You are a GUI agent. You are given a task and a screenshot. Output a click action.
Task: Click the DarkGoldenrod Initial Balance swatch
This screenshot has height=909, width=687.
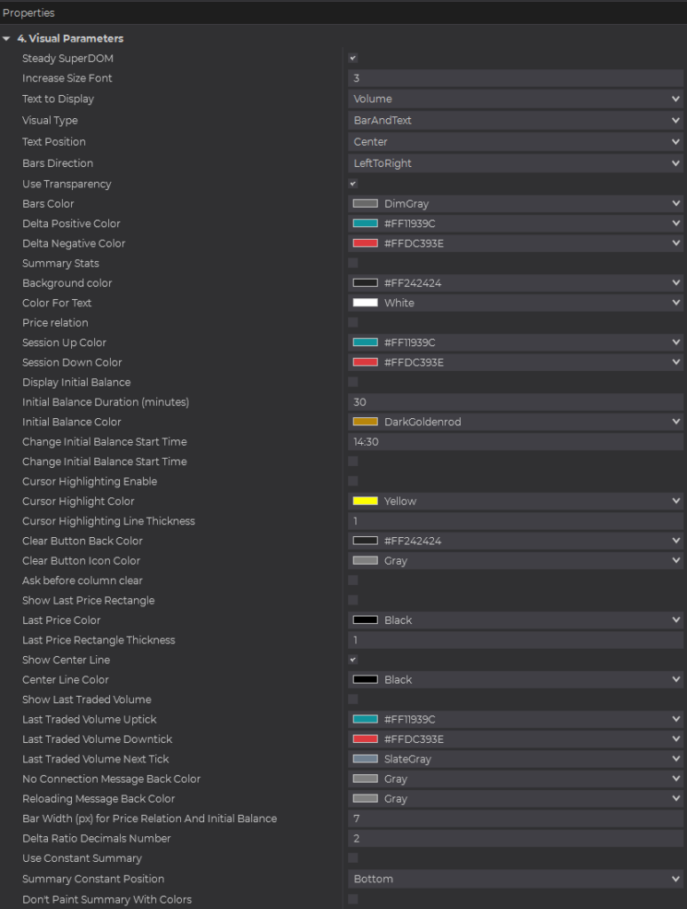pos(366,422)
